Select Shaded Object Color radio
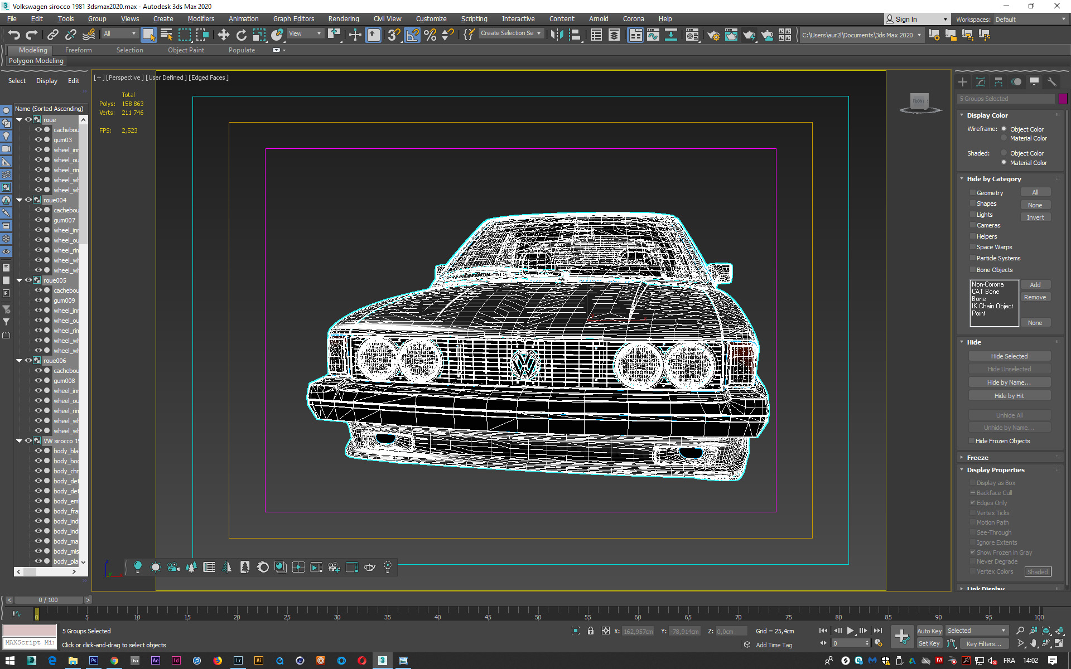This screenshot has height=669, width=1071. click(x=1004, y=153)
